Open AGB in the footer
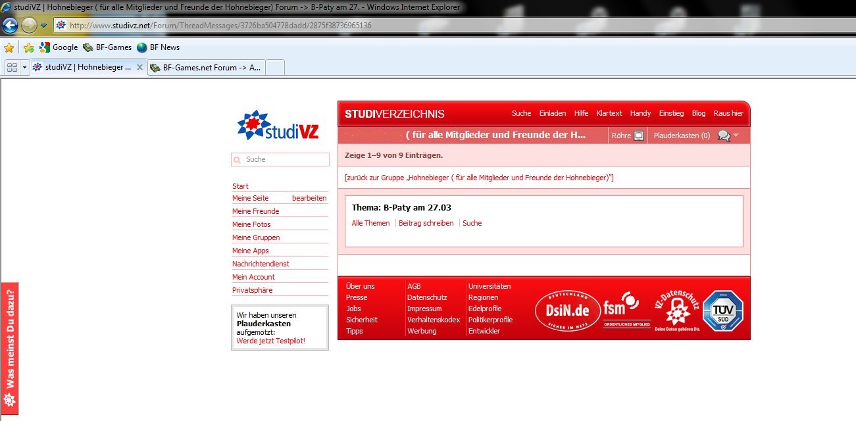Viewport: 856px width, 421px height. (414, 286)
